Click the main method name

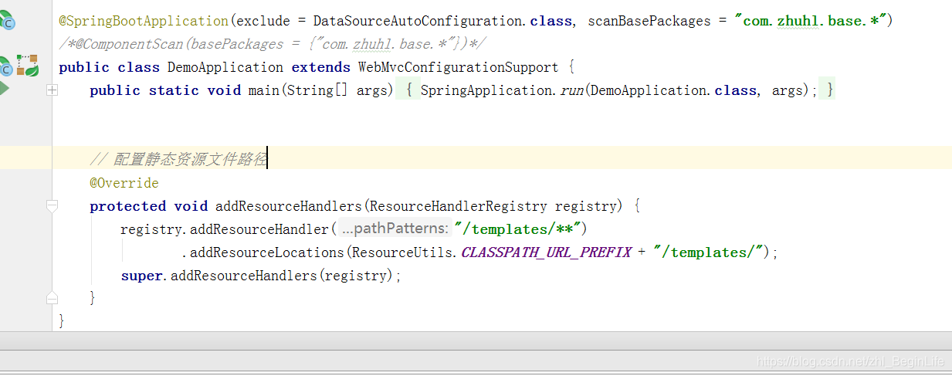(x=264, y=90)
